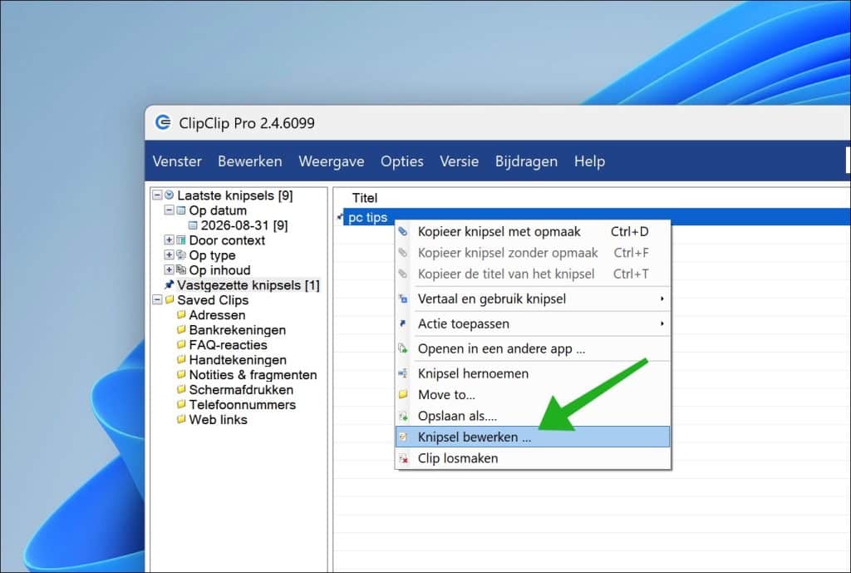
Task: Click the Notities & fragmenten folder icon
Action: (181, 374)
